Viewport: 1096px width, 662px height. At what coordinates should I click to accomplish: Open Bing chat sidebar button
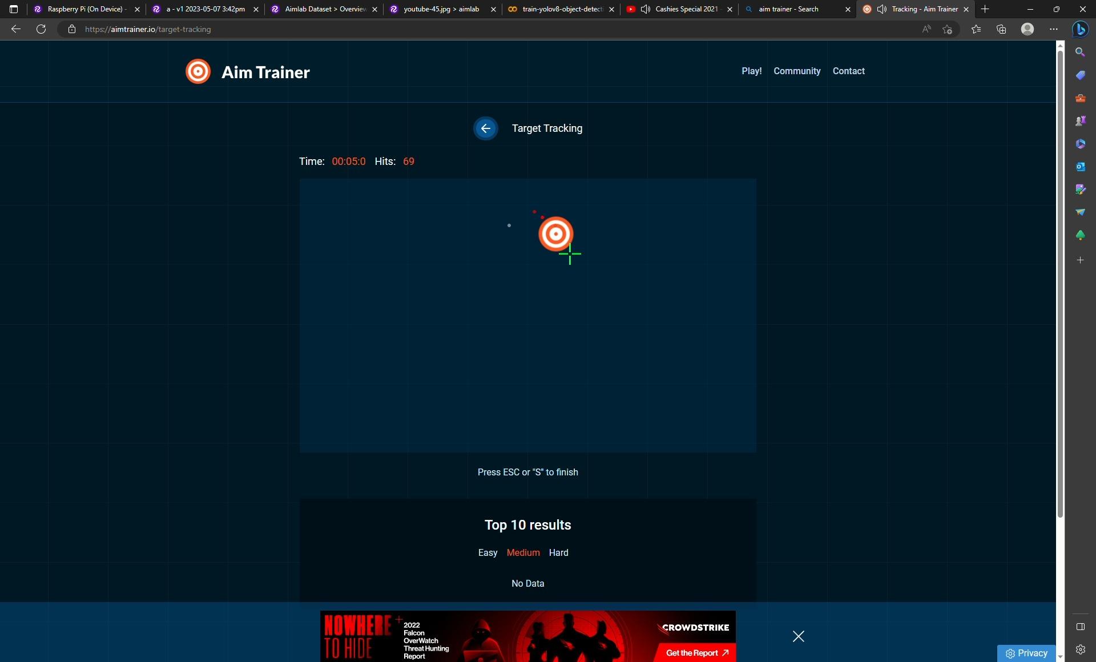(1080, 29)
